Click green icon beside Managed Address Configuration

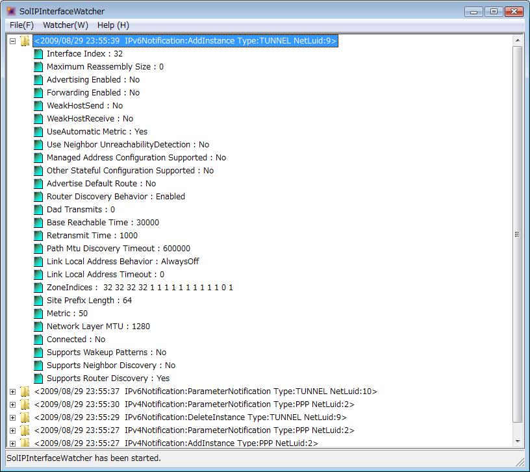38,158
